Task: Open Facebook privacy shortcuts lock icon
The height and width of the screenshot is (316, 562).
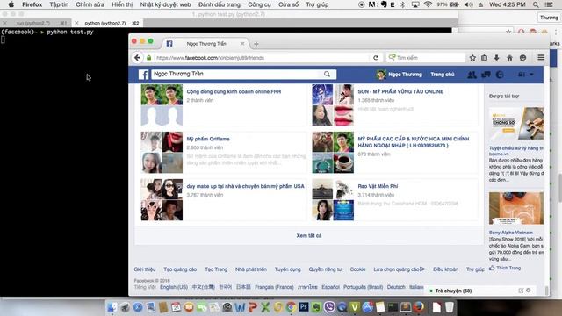Action: (x=521, y=75)
